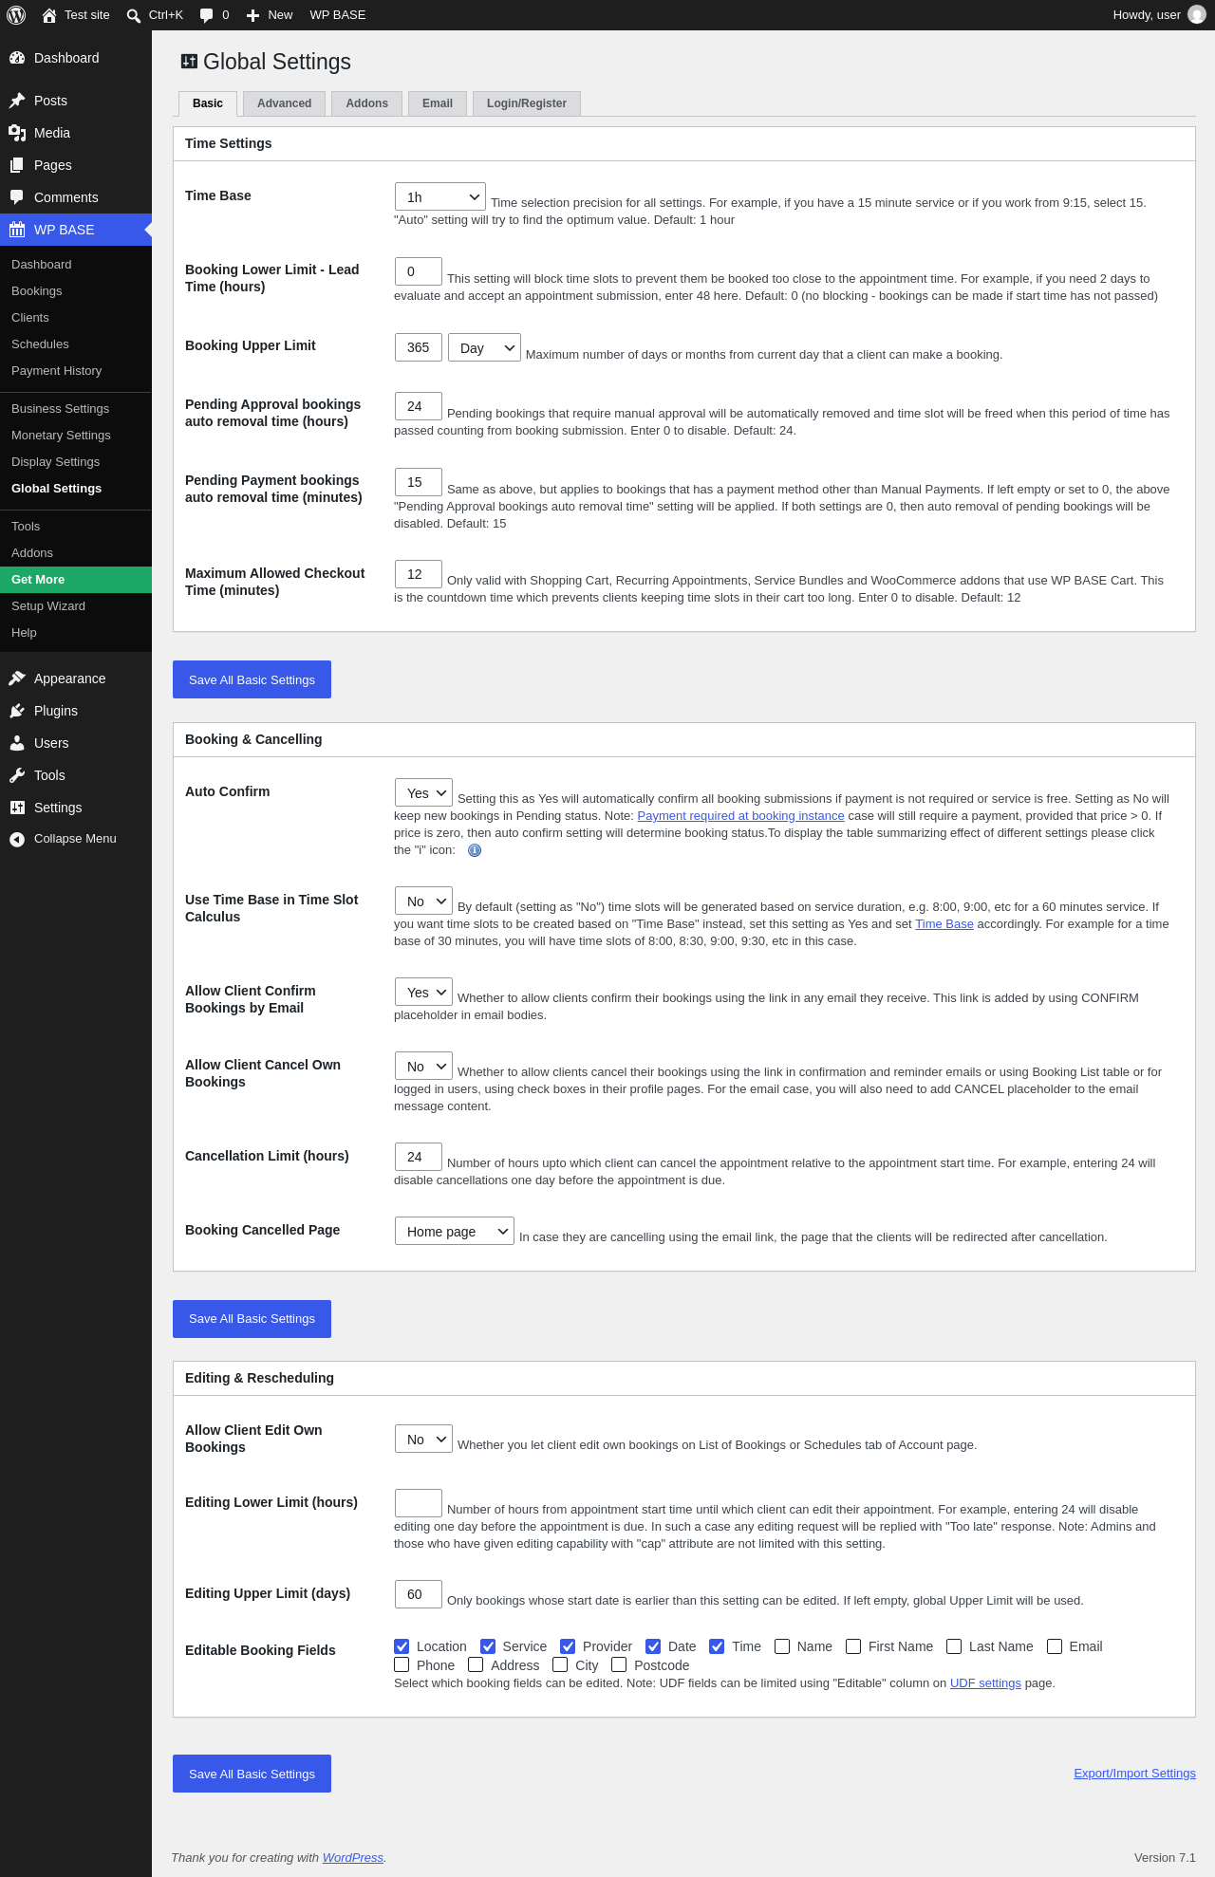Open the Appearance paintbrush icon

(17, 678)
